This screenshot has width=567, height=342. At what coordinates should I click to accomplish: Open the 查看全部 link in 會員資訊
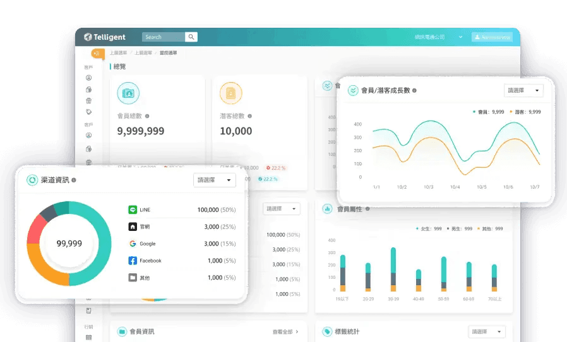click(x=285, y=331)
